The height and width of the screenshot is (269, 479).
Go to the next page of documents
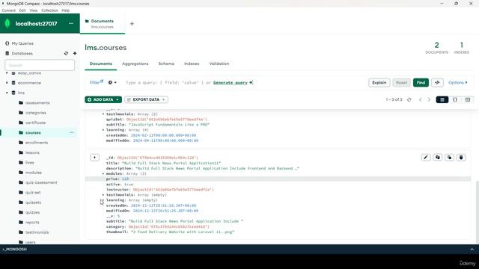point(429,99)
